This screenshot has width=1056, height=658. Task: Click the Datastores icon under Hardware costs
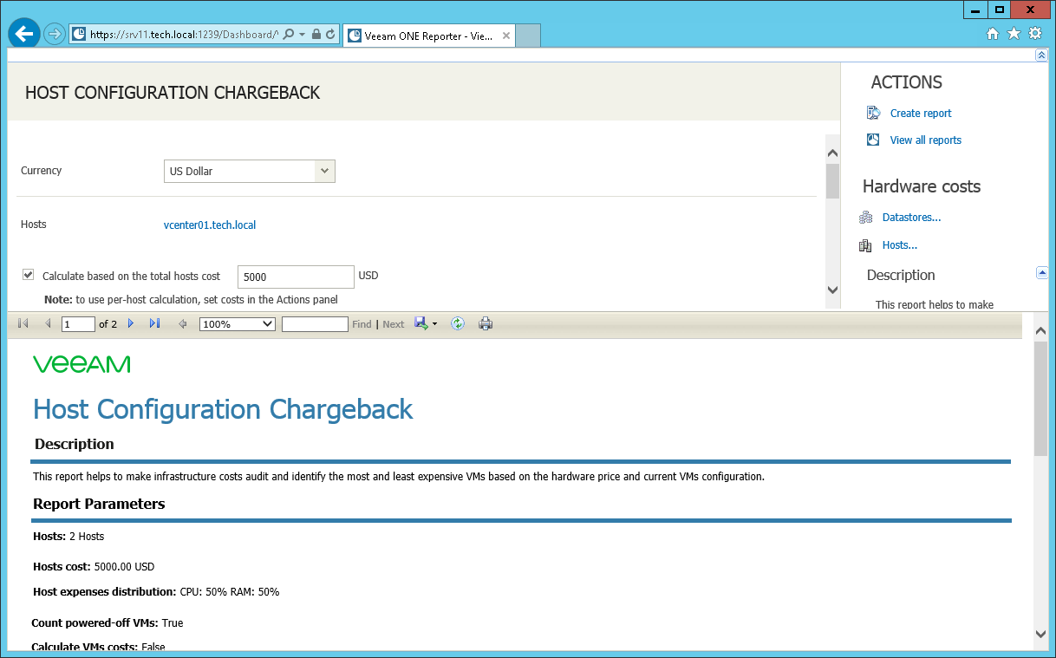tap(865, 218)
